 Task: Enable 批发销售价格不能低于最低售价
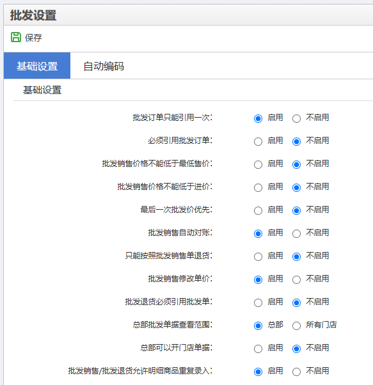(258, 164)
